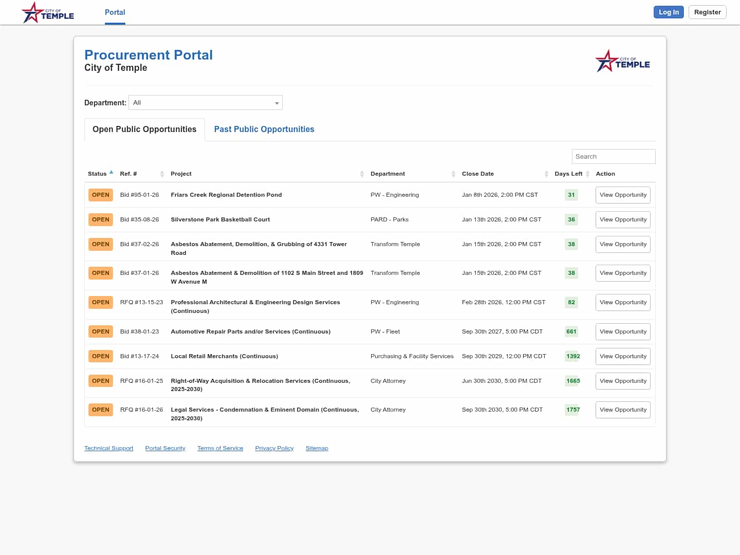Sort table by Status column arrow
This screenshot has width=740, height=555.
[111, 173]
